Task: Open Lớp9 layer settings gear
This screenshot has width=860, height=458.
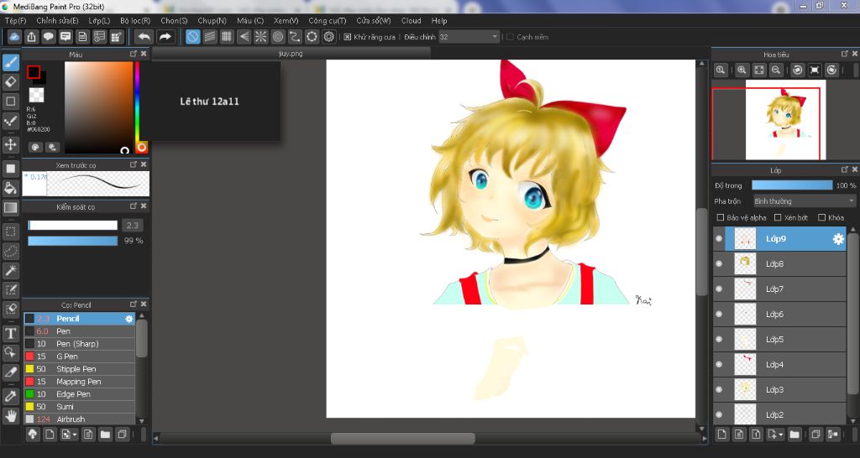Action: 838,239
